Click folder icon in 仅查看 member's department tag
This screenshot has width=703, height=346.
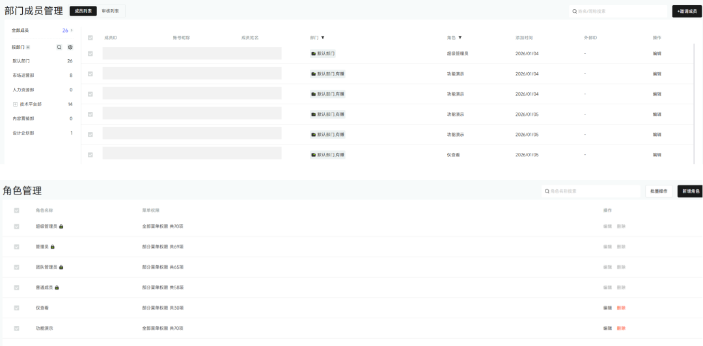313,155
